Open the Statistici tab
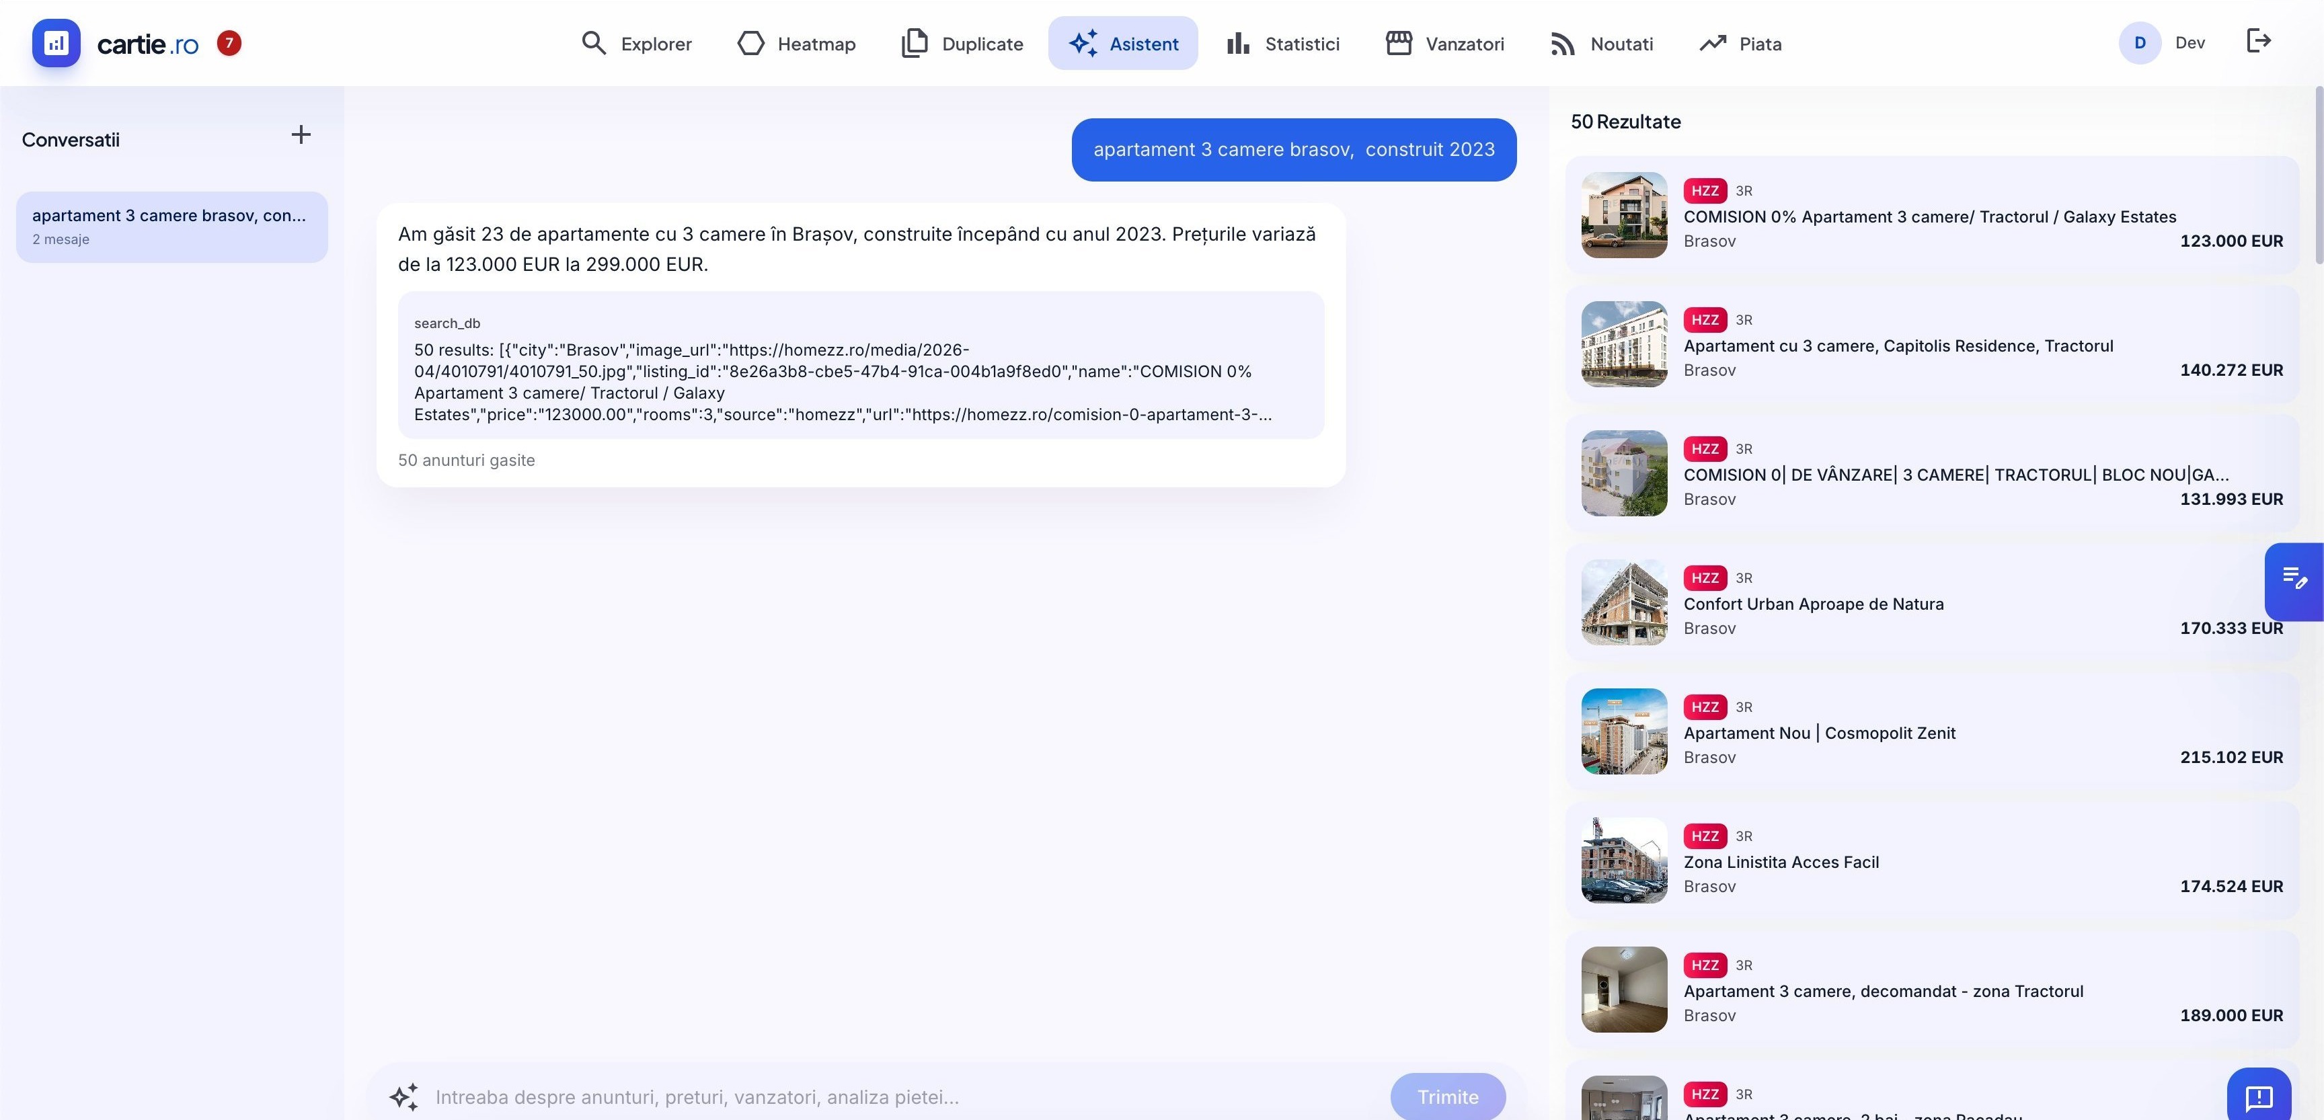This screenshot has height=1120, width=2324. tap(1283, 43)
